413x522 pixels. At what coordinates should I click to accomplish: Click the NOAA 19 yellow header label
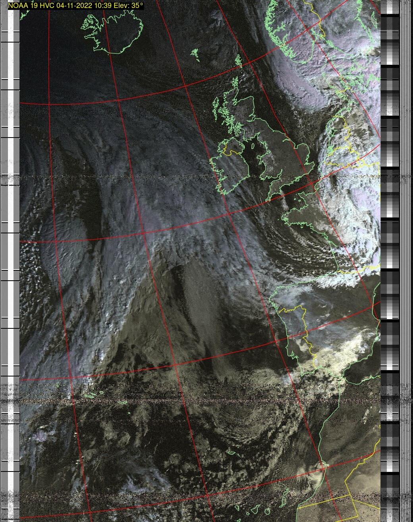75,6
